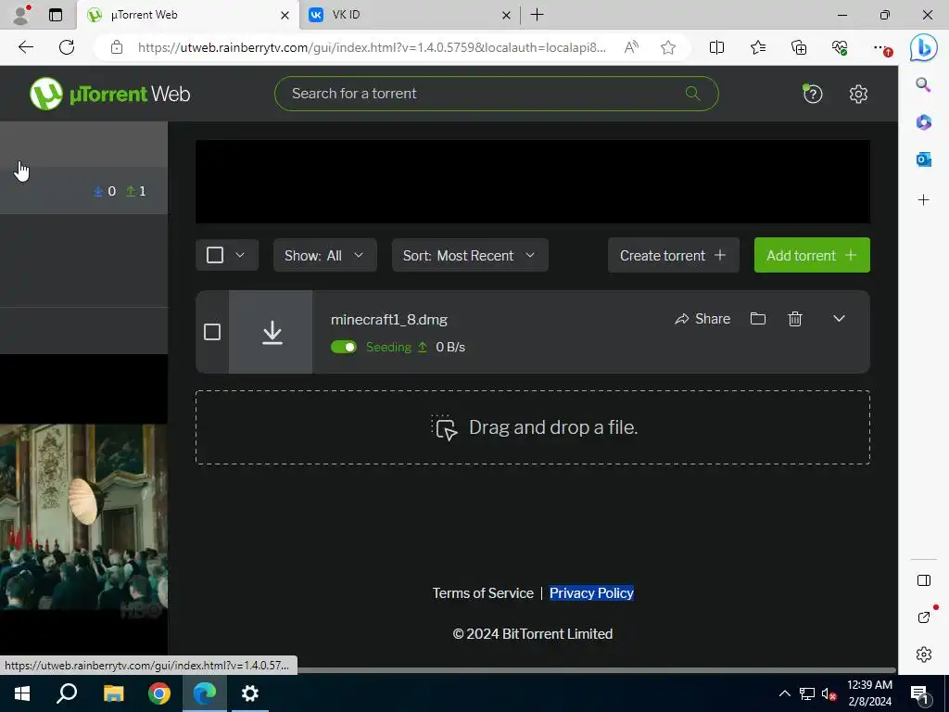This screenshot has width=949, height=712.
Task: Open containing folder for minecraft1_8.dmg
Action: [x=758, y=319]
